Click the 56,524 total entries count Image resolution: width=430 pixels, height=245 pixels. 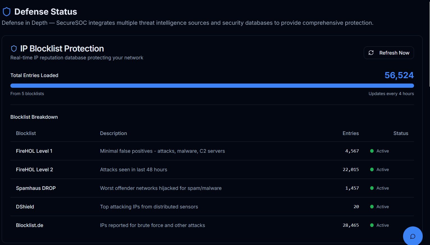pos(399,75)
